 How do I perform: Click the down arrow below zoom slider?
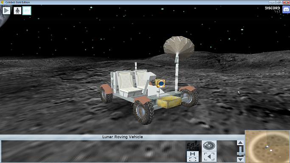pyautogui.click(x=240, y=159)
